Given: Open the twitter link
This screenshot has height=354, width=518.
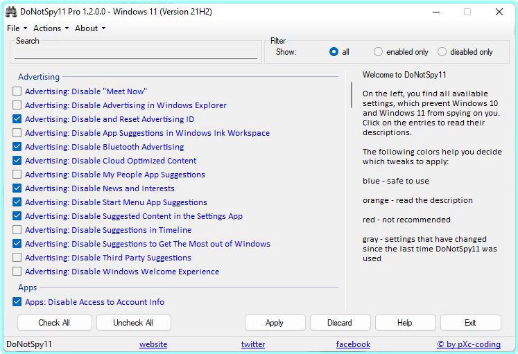Looking at the screenshot, I should tap(253, 344).
